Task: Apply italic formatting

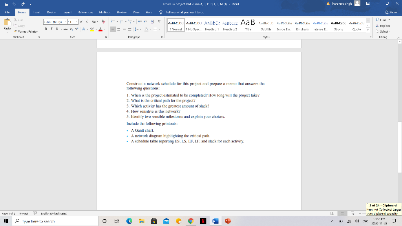Action: point(51,29)
